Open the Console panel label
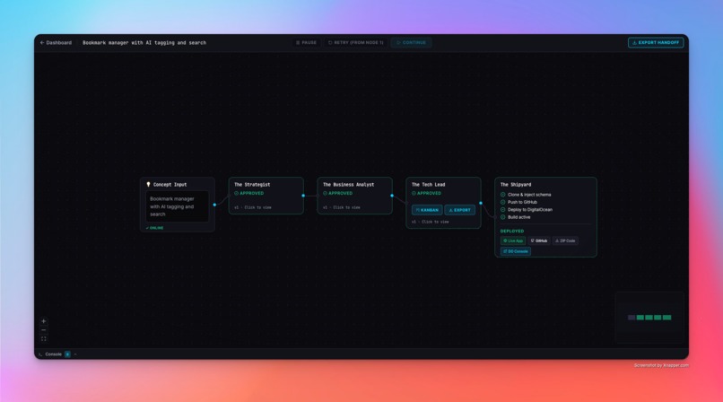This screenshot has height=402, width=723. [x=54, y=354]
